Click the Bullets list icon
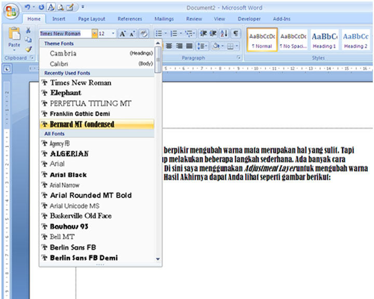 click(159, 34)
